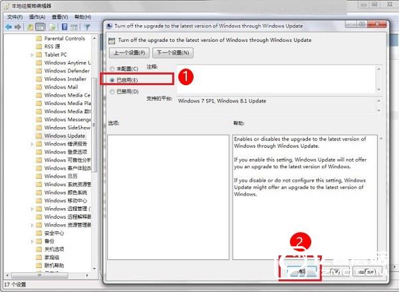Screen dimensions: 399x292
Task: Click the folder icon beside RSS 源
Action: coord(39,47)
